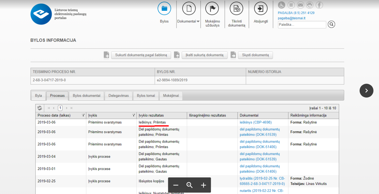
Task: Click the create document template icon
Action: [107, 55]
